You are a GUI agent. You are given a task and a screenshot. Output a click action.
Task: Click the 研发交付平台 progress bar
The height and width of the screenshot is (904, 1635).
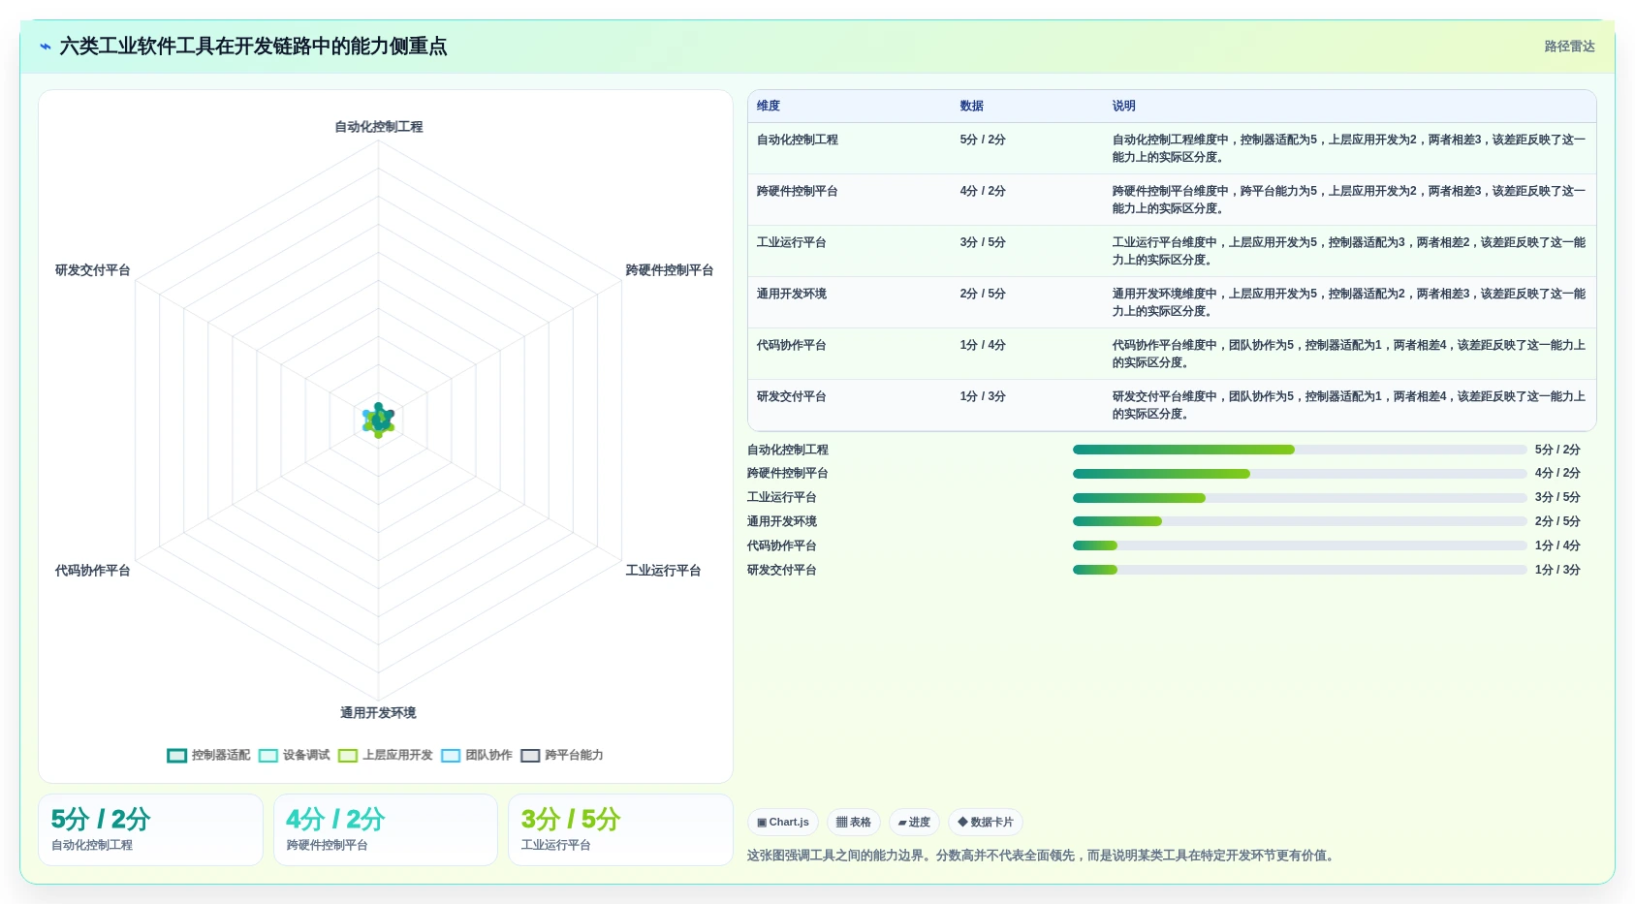(x=1300, y=570)
